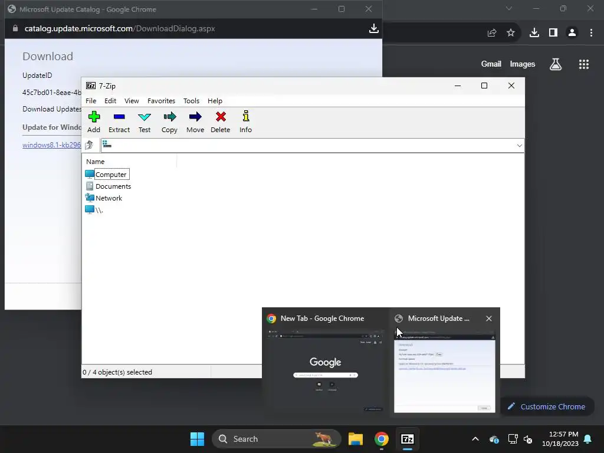Open Chrome three-dot menu
Viewport: 604px width, 453px height.
pos(591,33)
